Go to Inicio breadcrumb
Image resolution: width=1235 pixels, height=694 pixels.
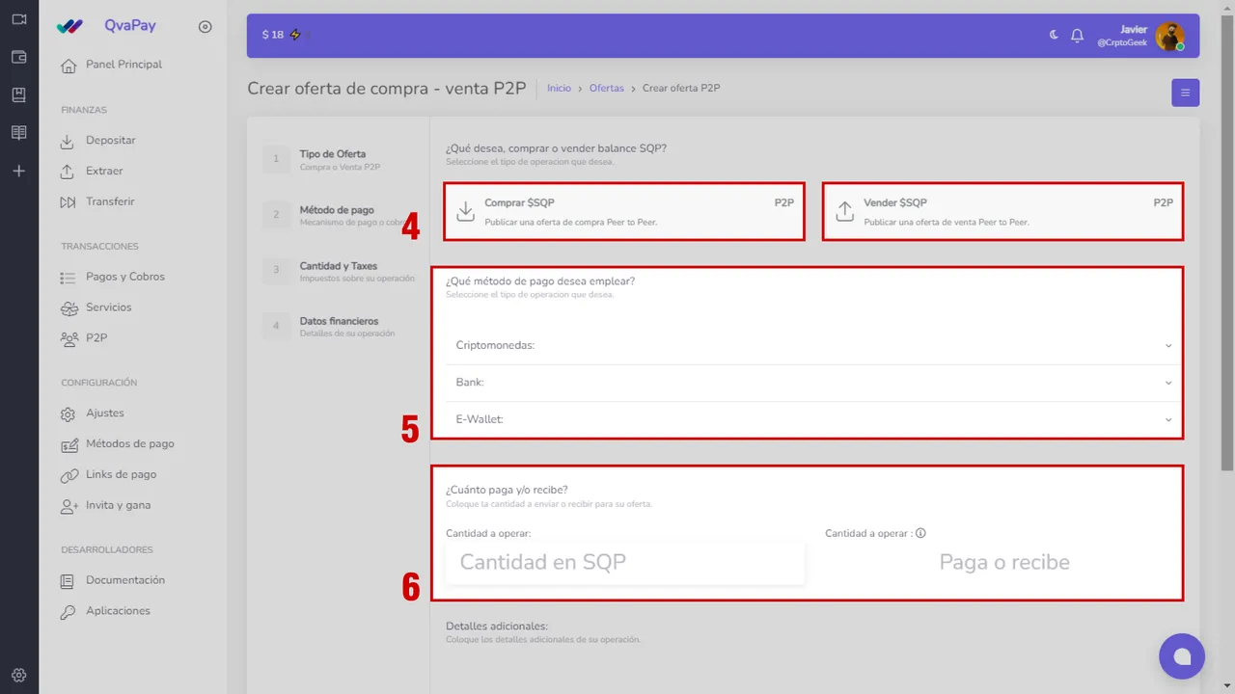tap(559, 89)
